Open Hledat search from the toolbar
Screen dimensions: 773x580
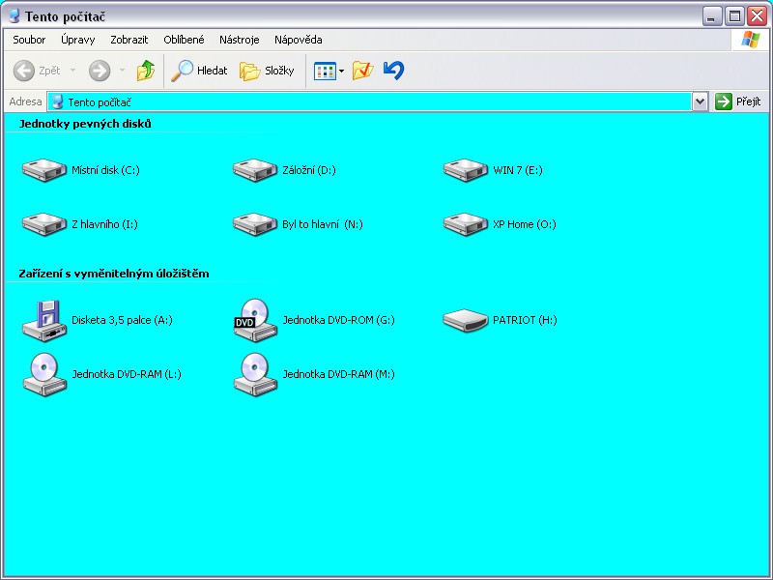click(199, 71)
